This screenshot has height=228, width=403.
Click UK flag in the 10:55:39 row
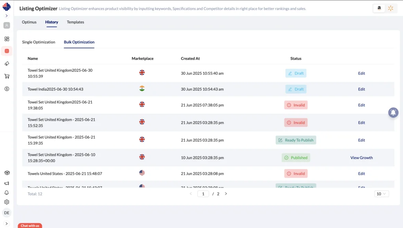tap(142, 72)
